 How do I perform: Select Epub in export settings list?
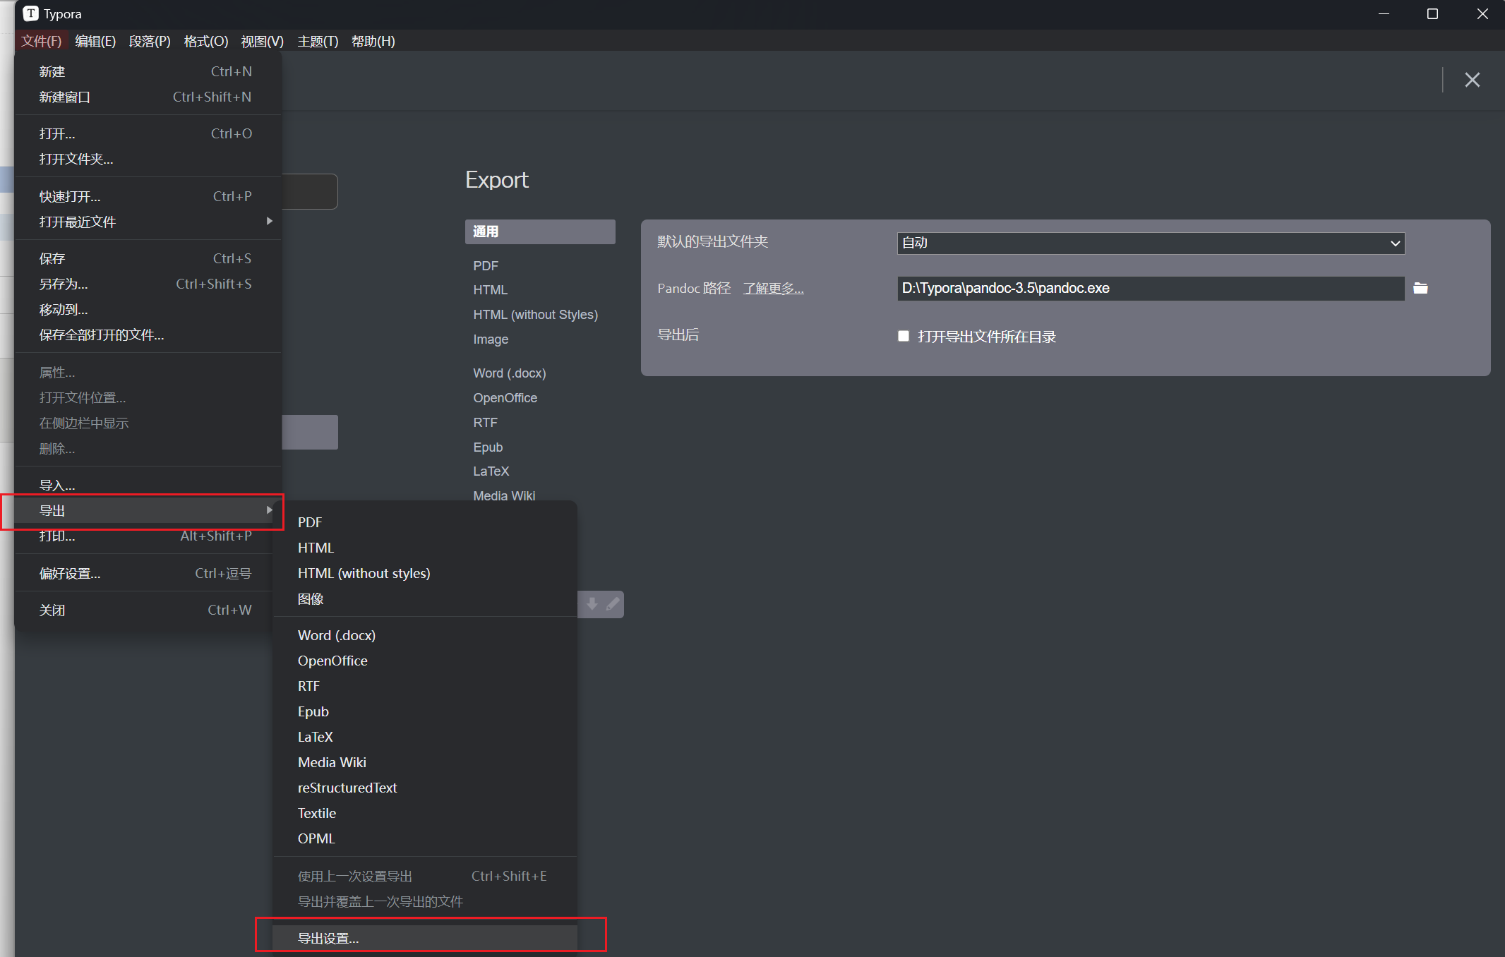click(488, 447)
